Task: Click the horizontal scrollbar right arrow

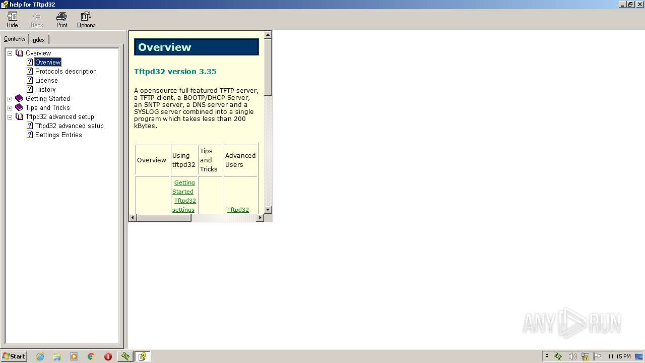Action: (260, 218)
